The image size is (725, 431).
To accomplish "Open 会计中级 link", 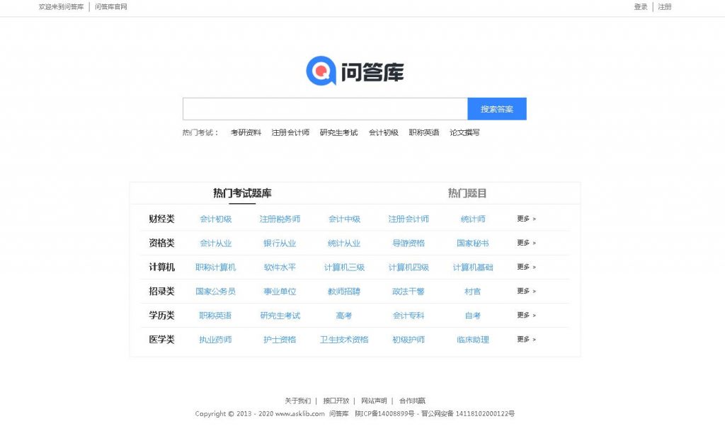I will 344,219.
